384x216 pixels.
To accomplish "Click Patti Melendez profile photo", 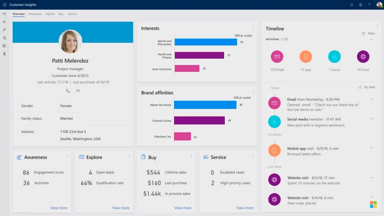I will coord(70,41).
